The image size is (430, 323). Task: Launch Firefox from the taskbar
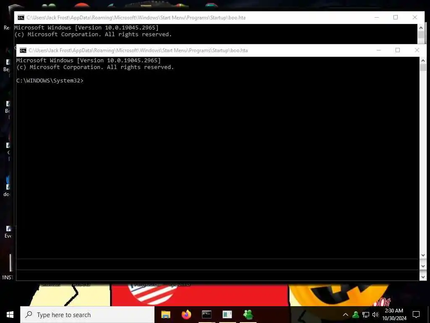(x=186, y=315)
